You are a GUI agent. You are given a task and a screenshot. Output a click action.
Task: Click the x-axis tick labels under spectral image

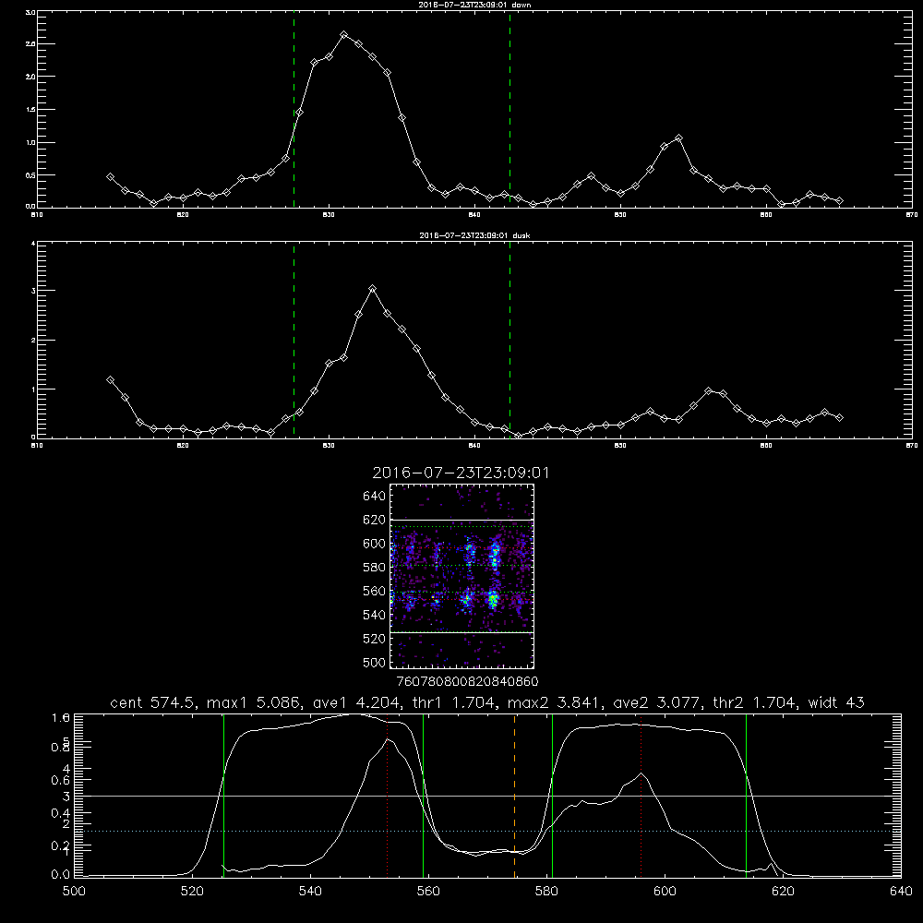click(468, 681)
